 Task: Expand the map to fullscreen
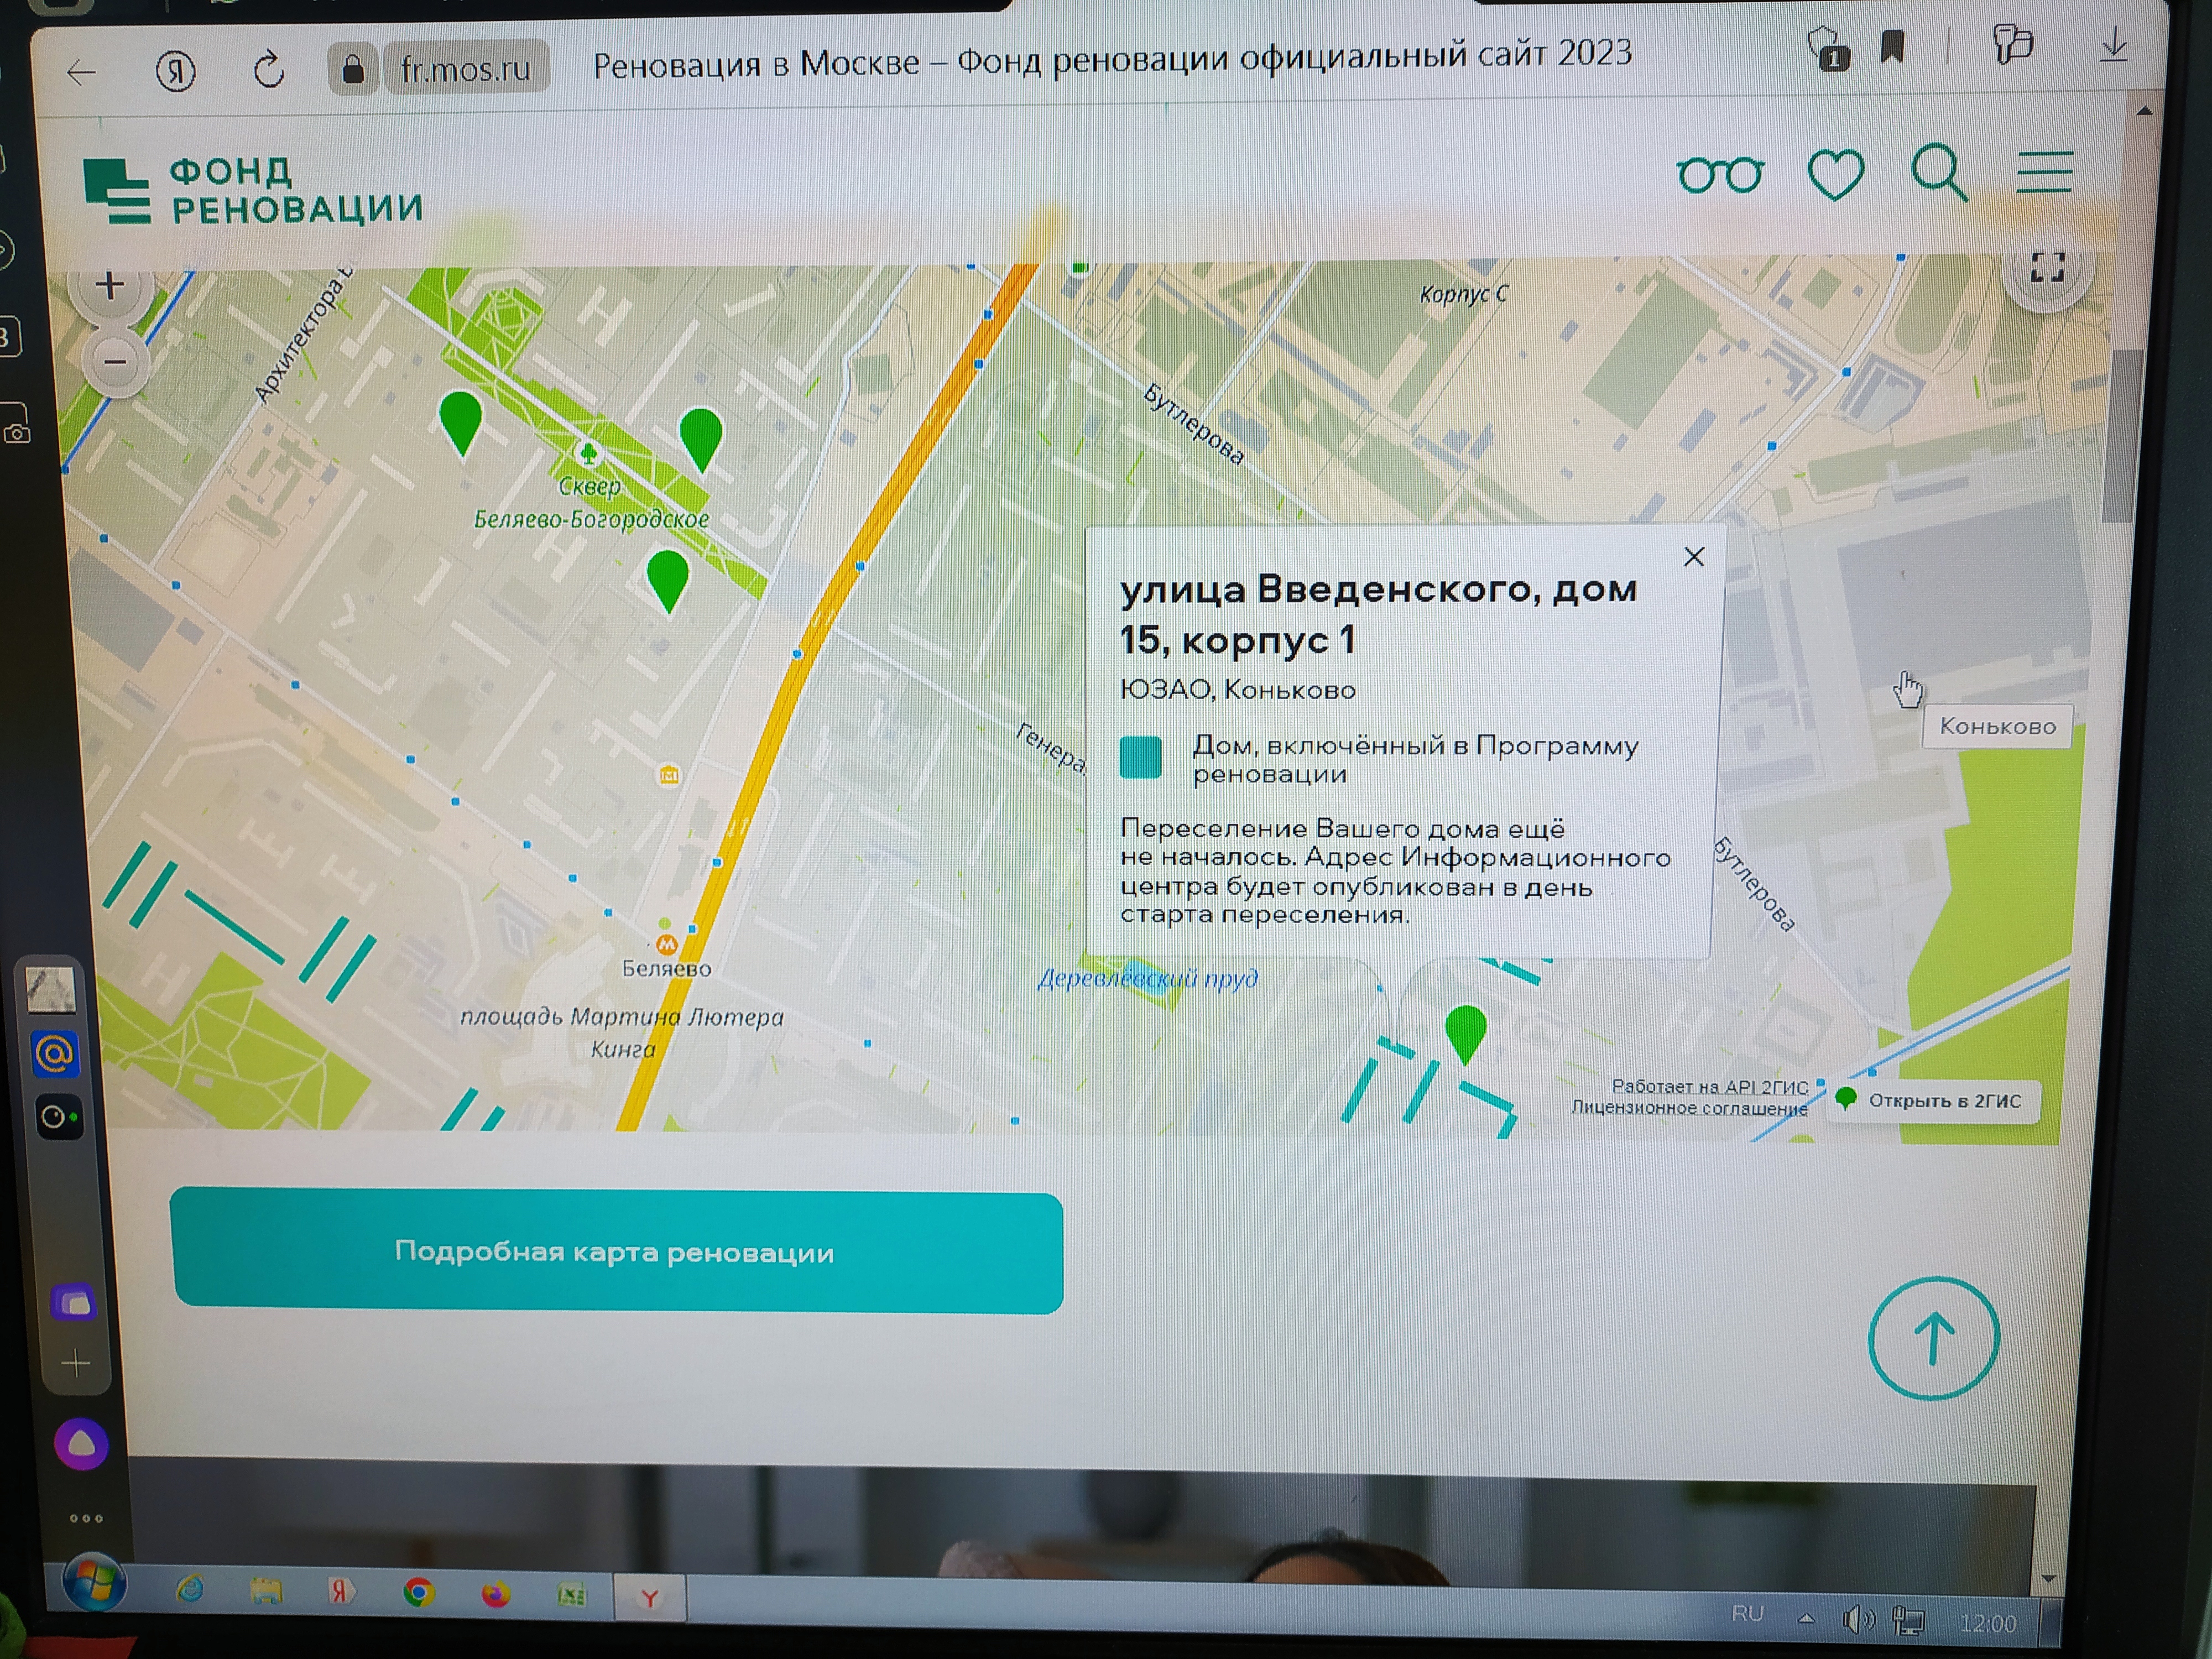pyautogui.click(x=2047, y=267)
